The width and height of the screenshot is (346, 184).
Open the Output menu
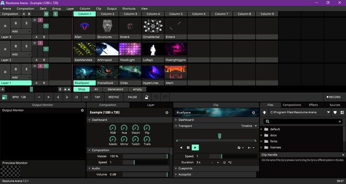tap(112, 8)
